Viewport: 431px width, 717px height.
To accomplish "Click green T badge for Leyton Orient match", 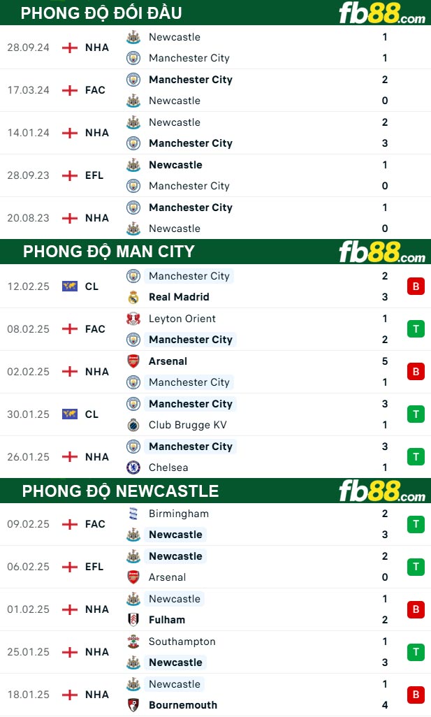I will point(416,328).
